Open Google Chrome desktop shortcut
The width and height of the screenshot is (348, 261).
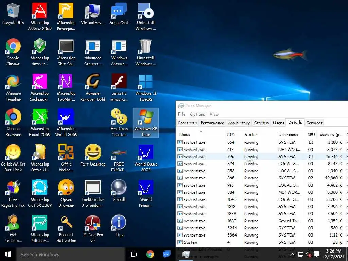coord(13,52)
